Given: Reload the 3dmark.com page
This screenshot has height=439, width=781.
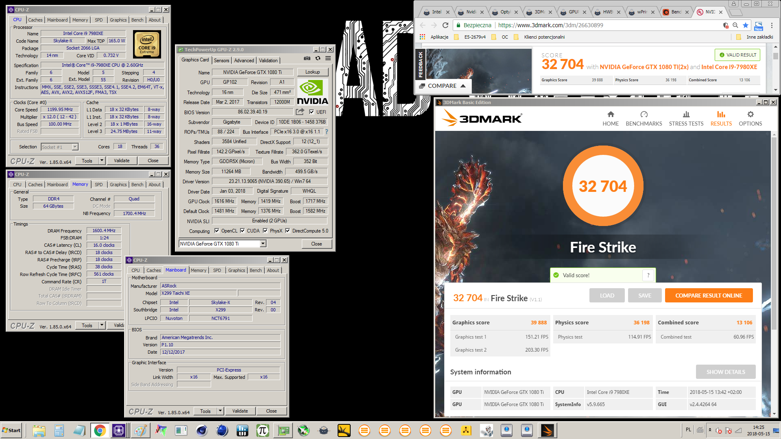Looking at the screenshot, I should (x=445, y=25).
